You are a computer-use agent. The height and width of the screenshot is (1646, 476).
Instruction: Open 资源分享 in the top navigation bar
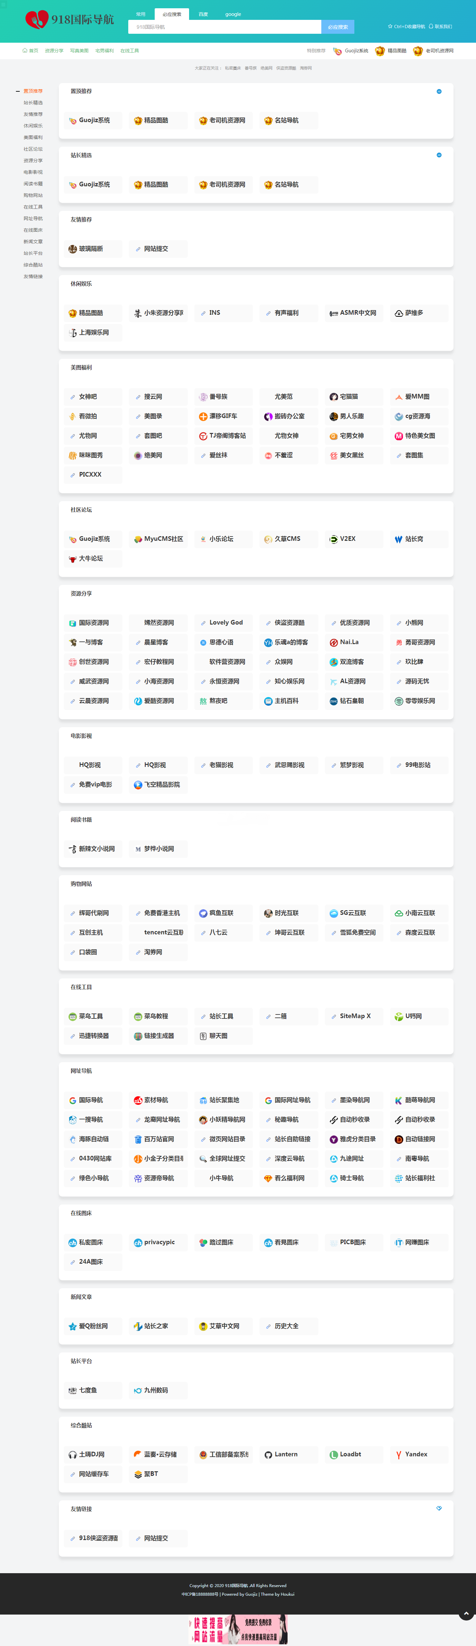point(54,51)
